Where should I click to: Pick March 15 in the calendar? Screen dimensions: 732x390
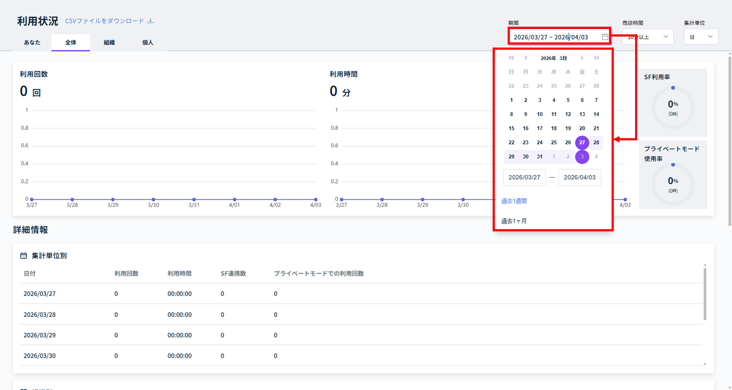click(511, 128)
